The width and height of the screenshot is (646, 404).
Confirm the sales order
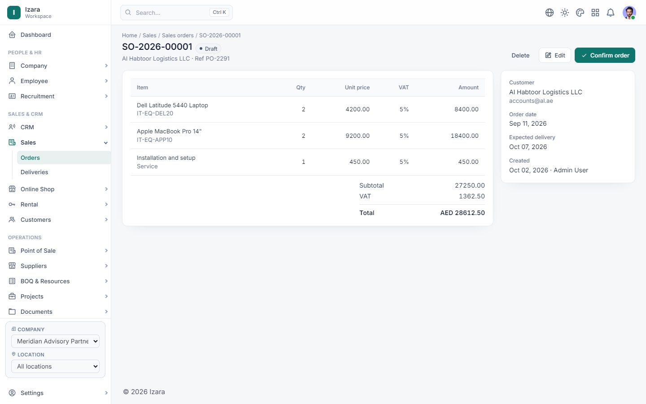coord(605,55)
